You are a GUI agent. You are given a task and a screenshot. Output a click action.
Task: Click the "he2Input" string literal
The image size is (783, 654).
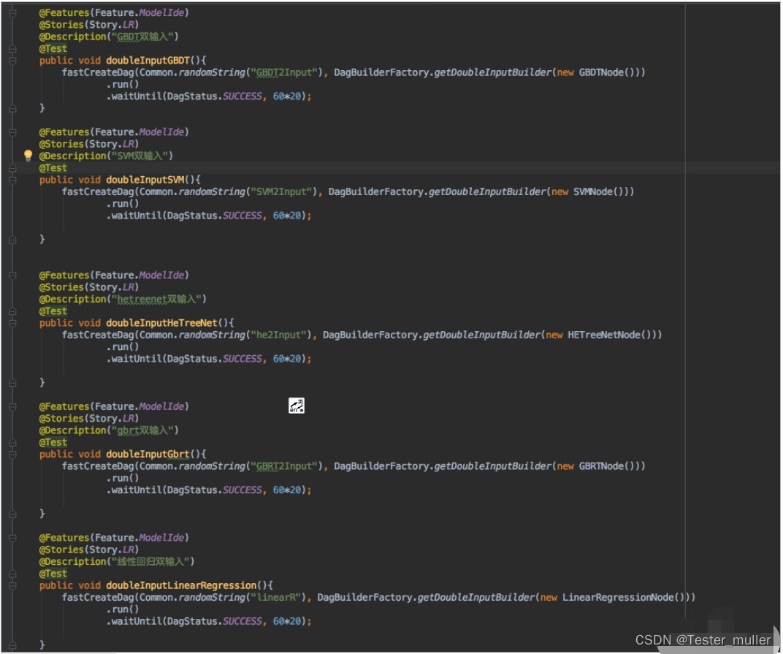pyautogui.click(x=278, y=335)
